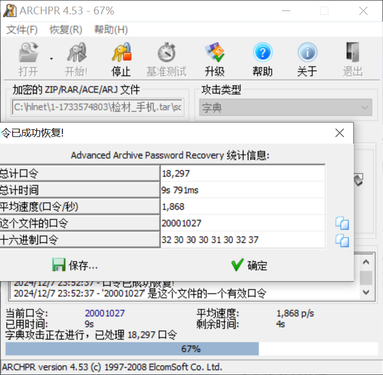Image resolution: width=383 pixels, height=375 pixels.
Task: Open 帮助 blue question mark icon
Action: [x=263, y=52]
